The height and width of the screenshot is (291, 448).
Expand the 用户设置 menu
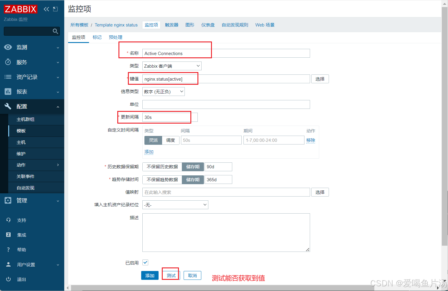click(x=58, y=265)
